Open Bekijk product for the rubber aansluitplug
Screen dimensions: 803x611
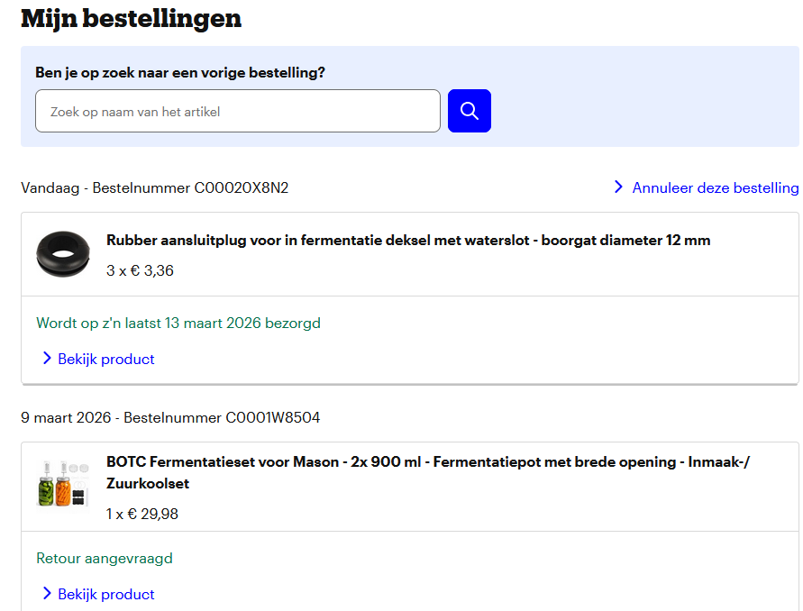pyautogui.click(x=105, y=359)
